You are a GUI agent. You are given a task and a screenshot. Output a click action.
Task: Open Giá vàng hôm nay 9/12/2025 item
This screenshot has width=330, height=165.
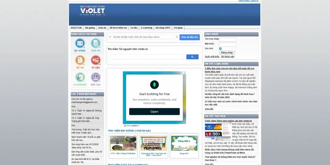point(85,146)
